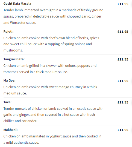Click the Tangrai Piaza price £11.95
Screen dimensions: 132x147
(x=123, y=59)
